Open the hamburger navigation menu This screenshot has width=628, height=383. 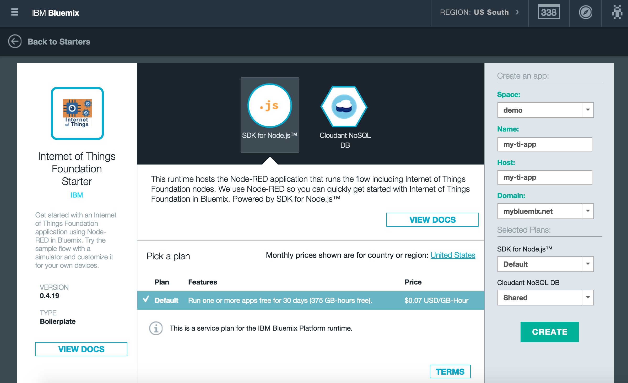(x=15, y=12)
